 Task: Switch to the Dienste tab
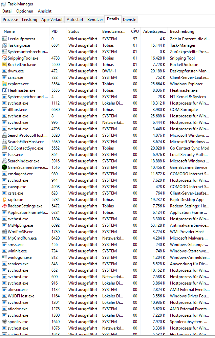point(130,20)
